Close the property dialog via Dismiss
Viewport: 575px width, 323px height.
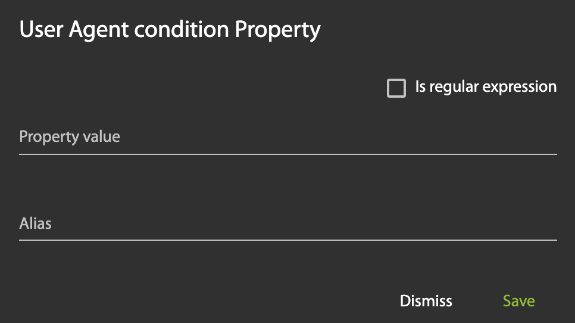pos(426,301)
